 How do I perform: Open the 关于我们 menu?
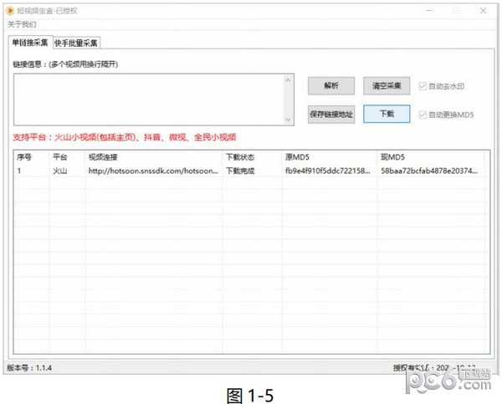pos(22,24)
